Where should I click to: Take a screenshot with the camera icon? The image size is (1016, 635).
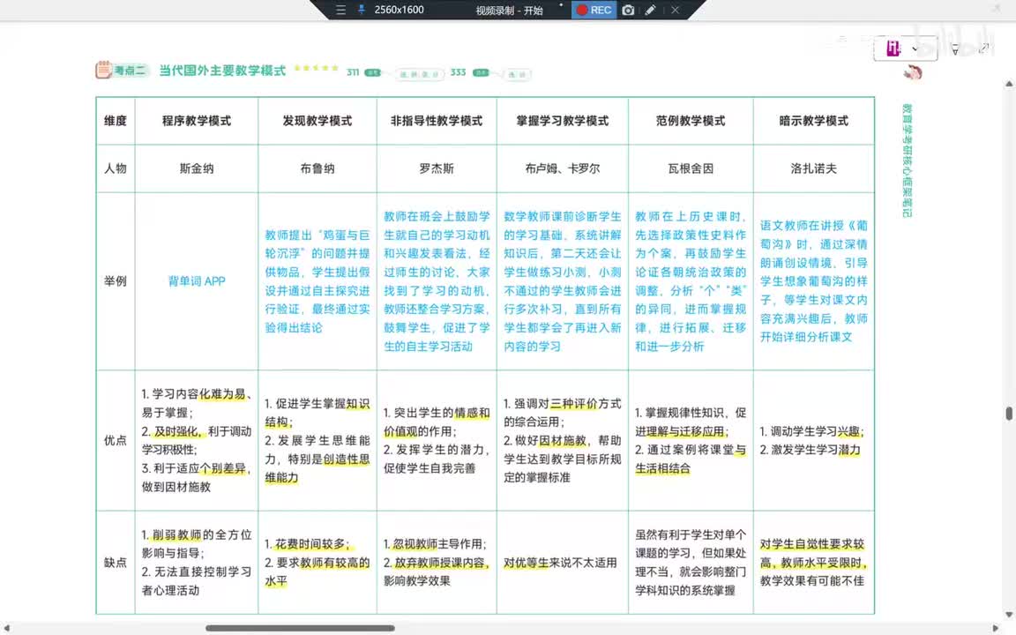coord(628,10)
